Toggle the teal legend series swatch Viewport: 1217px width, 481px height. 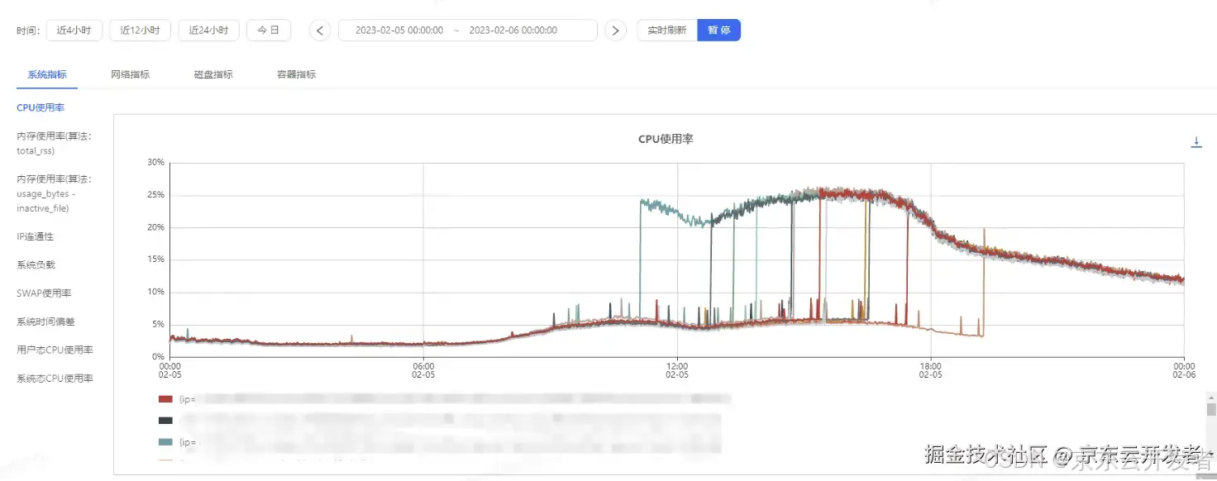coord(165,442)
